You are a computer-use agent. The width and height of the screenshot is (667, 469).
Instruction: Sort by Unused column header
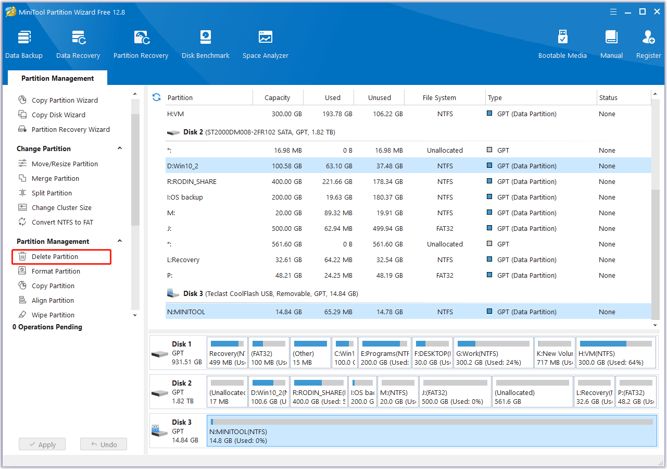(380, 97)
